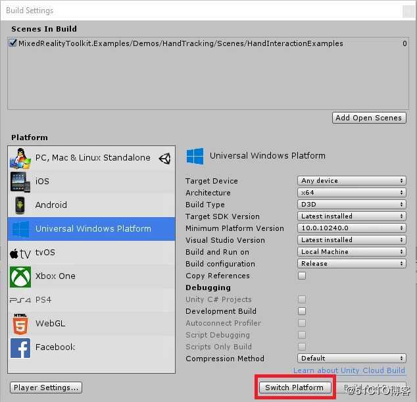Image resolution: width=417 pixels, height=402 pixels.
Task: Open Learn about Unity Cloud Build link
Action: pos(349,370)
